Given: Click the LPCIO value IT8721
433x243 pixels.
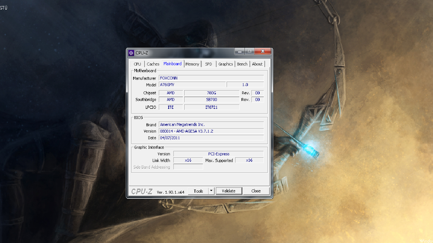Looking at the screenshot, I should coord(212,107).
